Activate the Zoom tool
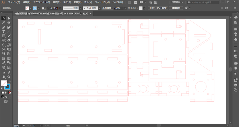This screenshot has height=127, width=239. coord(9,77)
